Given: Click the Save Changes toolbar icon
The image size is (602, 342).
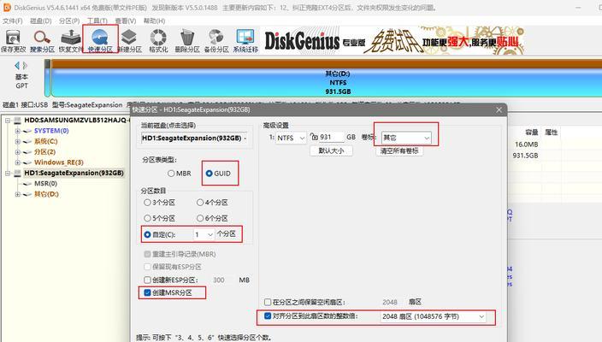Looking at the screenshot, I should click(13, 41).
